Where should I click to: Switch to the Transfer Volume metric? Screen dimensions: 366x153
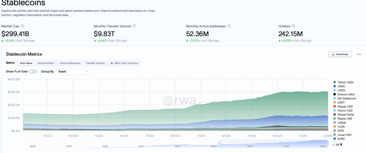point(95,63)
